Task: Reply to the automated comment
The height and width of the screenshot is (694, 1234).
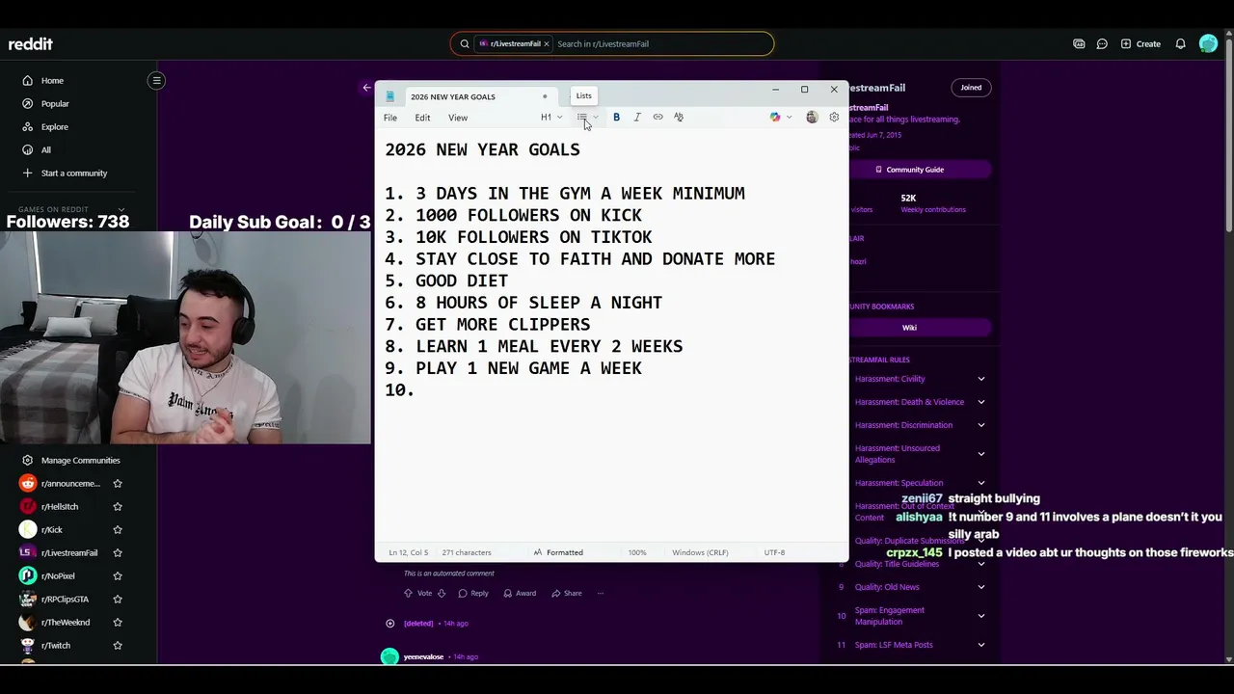Action: [473, 594]
